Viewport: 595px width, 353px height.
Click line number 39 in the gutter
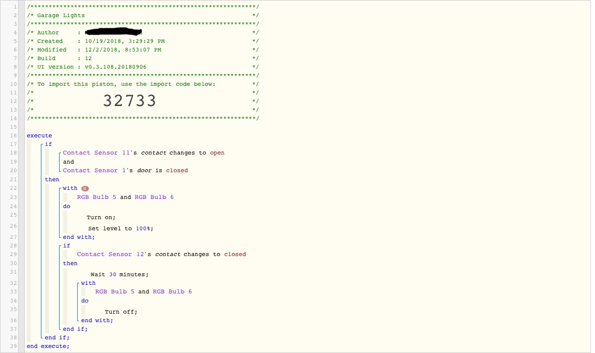pyautogui.click(x=14, y=346)
